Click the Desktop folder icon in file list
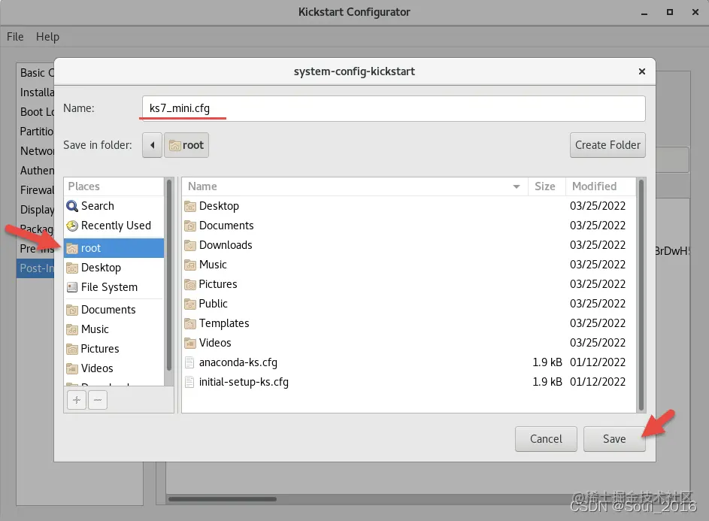Screen dimensions: 709x521 click(190, 206)
